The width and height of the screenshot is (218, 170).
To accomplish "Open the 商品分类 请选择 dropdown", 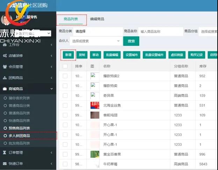I will click(97, 31).
